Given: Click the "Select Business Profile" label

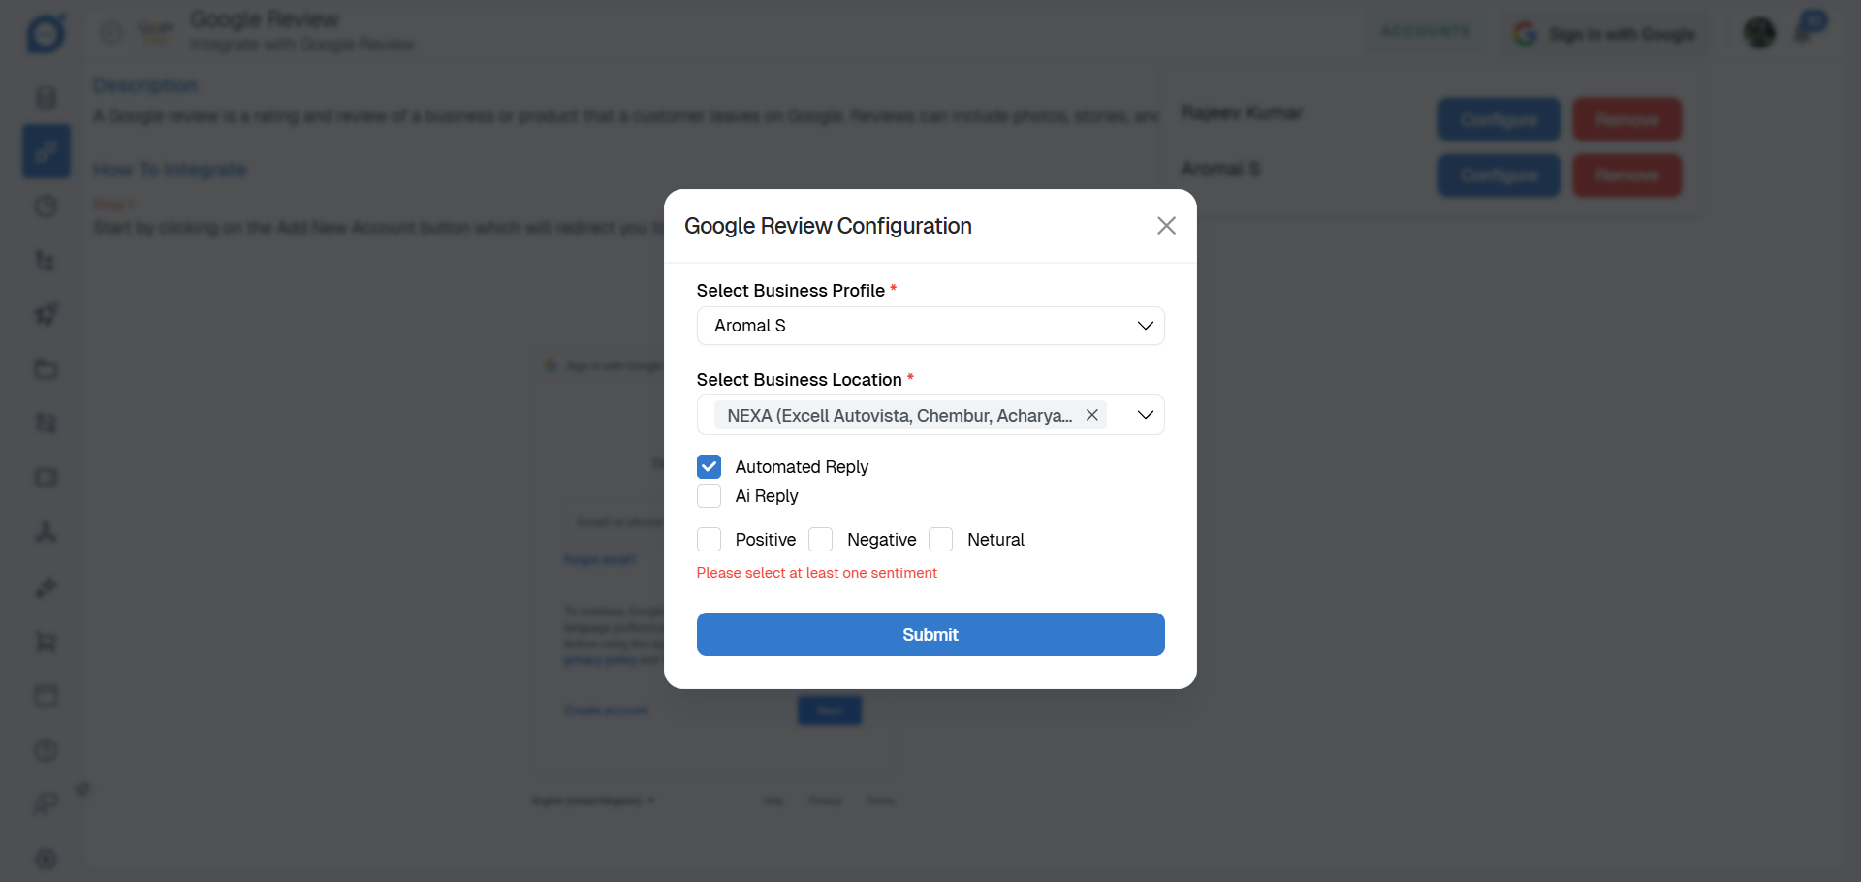Looking at the screenshot, I should [791, 291].
